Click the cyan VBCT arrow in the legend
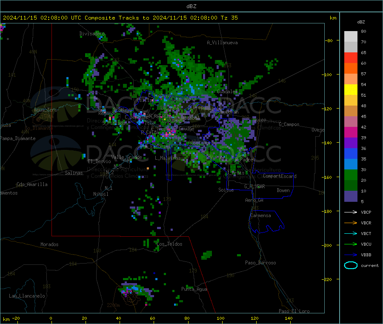Screen dimensions: 383x324 (x=351, y=234)
